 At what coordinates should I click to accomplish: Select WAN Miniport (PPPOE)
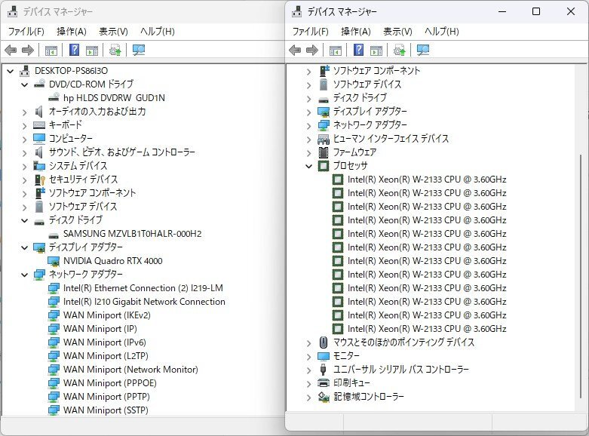click(109, 383)
